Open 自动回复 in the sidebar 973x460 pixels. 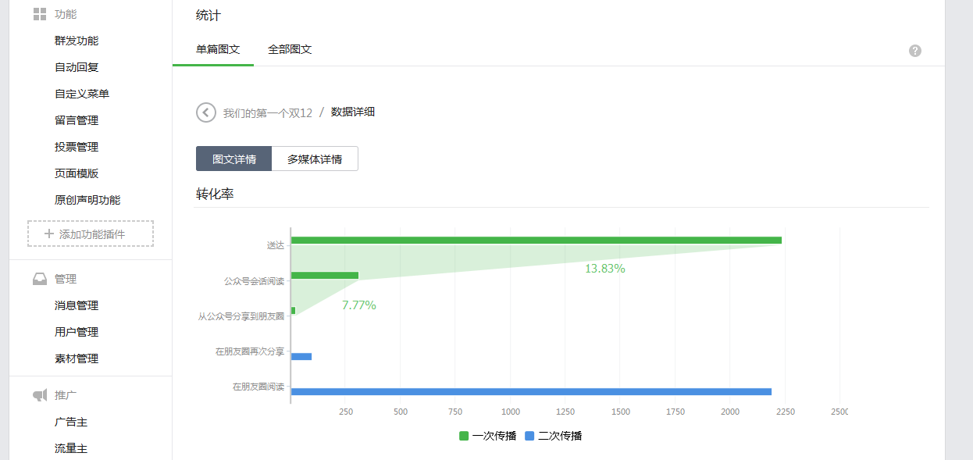coord(77,67)
